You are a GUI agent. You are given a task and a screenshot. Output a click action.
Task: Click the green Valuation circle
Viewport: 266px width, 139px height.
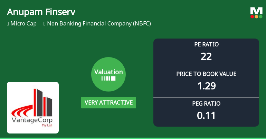point(108,74)
